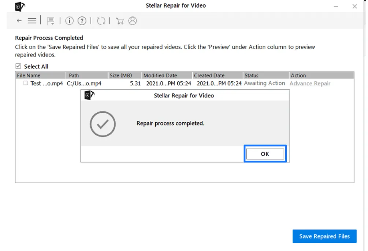Viewport: 368px width, 251px height.
Task: Click the information icon
Action: (69, 21)
